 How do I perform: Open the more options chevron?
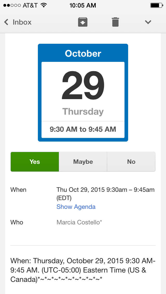148,22
